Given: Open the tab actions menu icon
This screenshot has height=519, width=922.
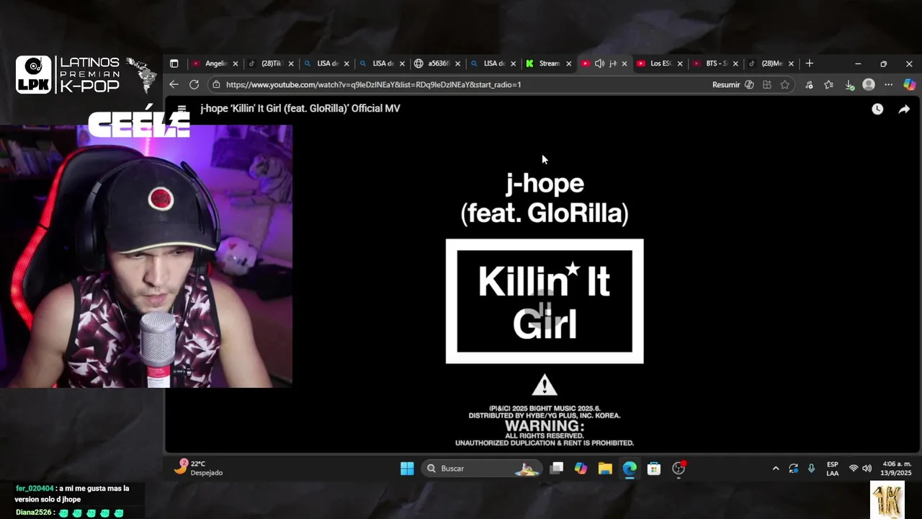Looking at the screenshot, I should [x=174, y=63].
